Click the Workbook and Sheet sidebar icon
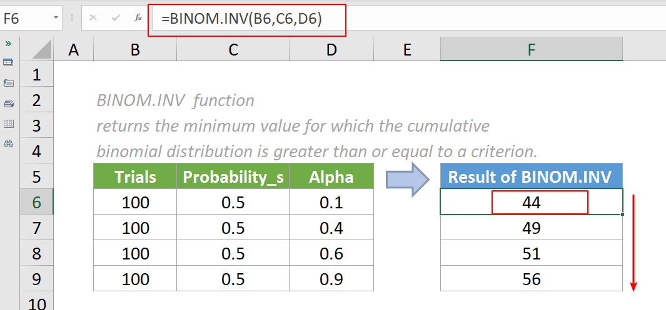The image size is (666, 310). (9, 62)
